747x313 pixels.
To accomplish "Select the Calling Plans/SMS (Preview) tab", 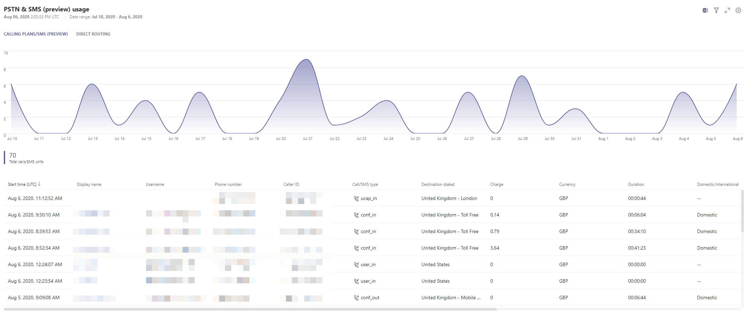I will (36, 34).
